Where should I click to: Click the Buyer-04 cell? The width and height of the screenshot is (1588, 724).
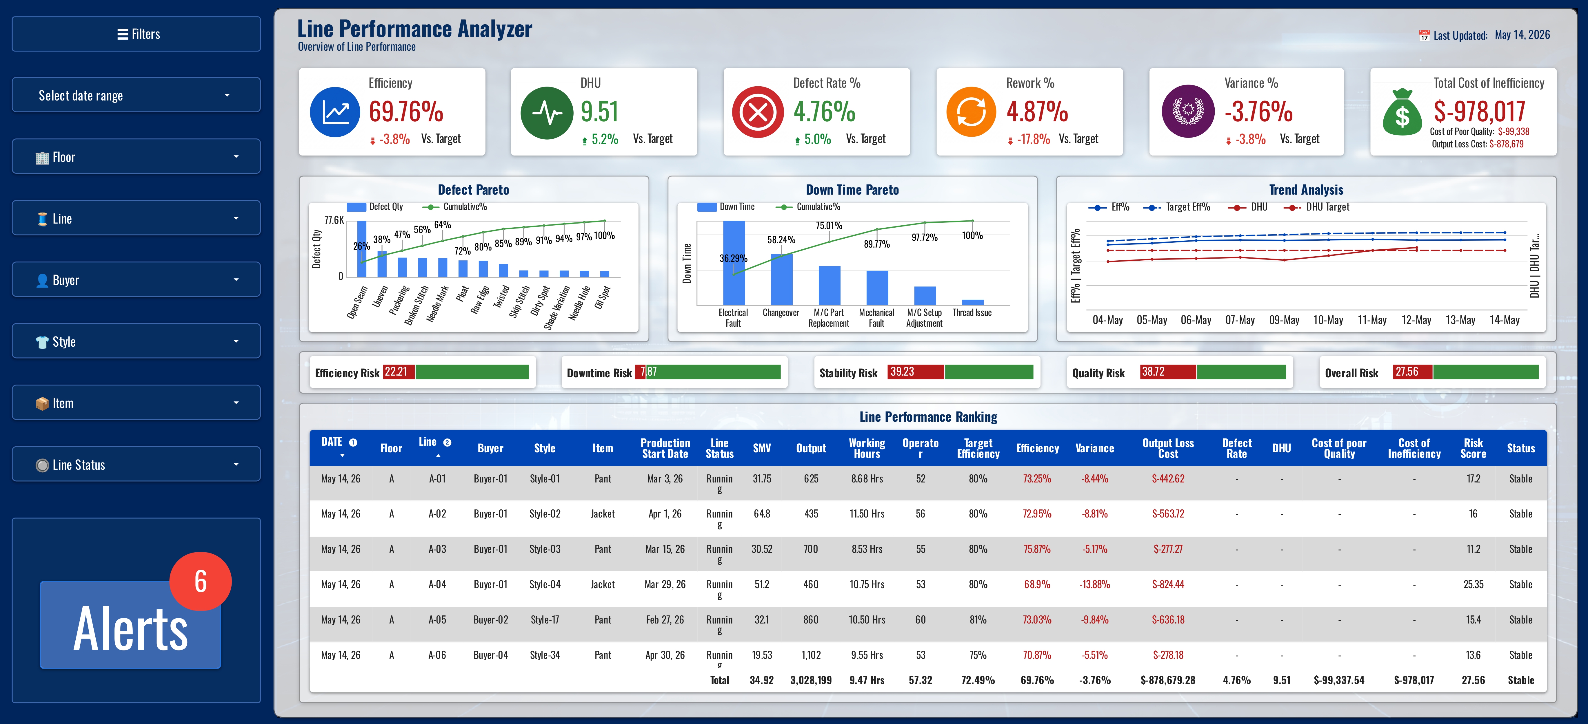pyautogui.click(x=491, y=655)
